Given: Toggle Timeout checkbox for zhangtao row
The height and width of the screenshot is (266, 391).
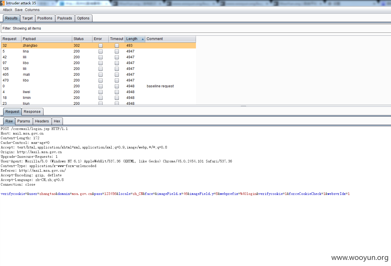Looking at the screenshot, I should (117, 46).
